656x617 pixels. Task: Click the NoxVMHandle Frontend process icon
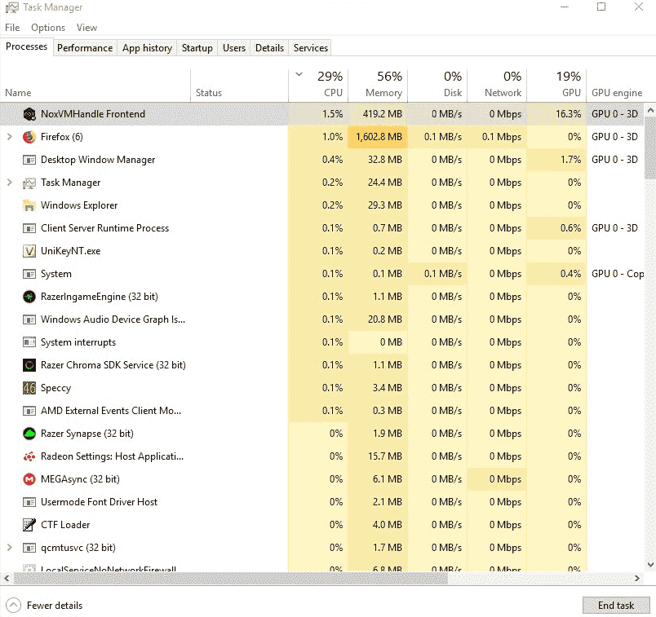point(29,114)
